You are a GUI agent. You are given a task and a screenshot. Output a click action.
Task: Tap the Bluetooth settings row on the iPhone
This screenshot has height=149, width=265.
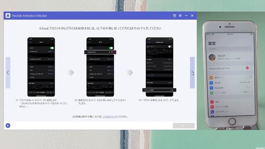click(x=231, y=88)
